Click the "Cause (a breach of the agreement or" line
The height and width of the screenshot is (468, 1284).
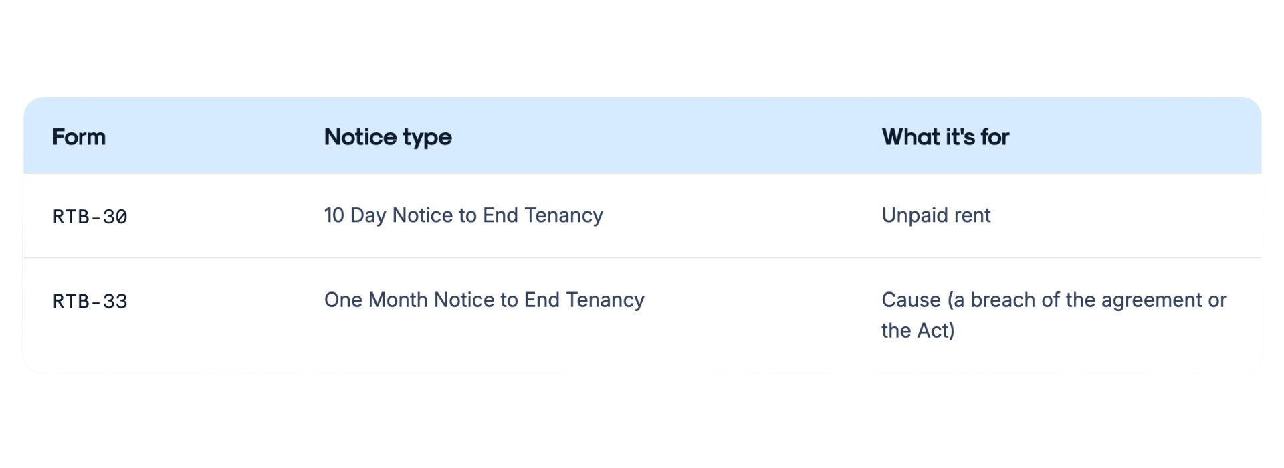pos(1054,300)
